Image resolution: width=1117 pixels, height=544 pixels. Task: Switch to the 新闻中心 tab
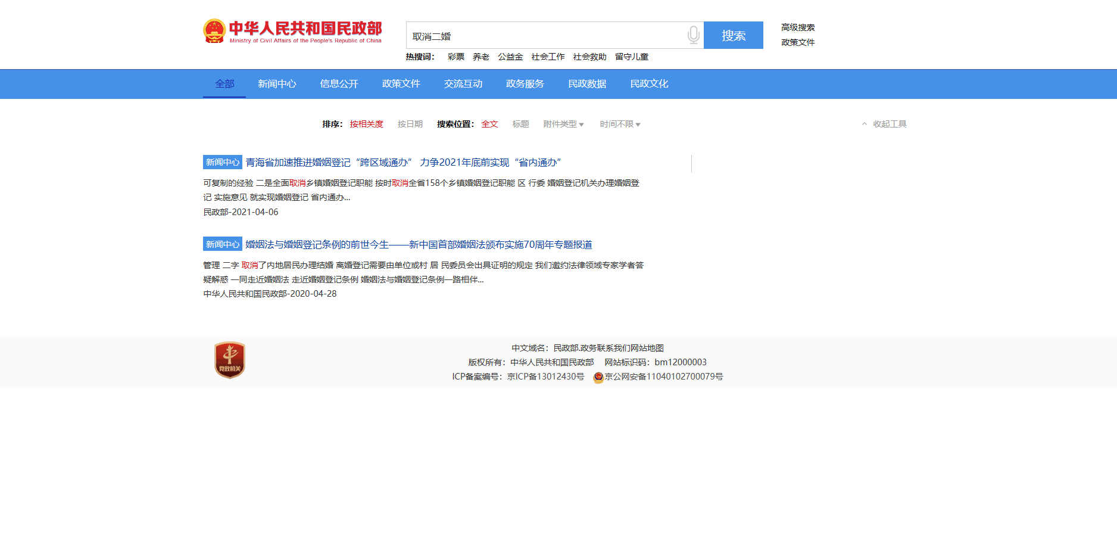[277, 84]
